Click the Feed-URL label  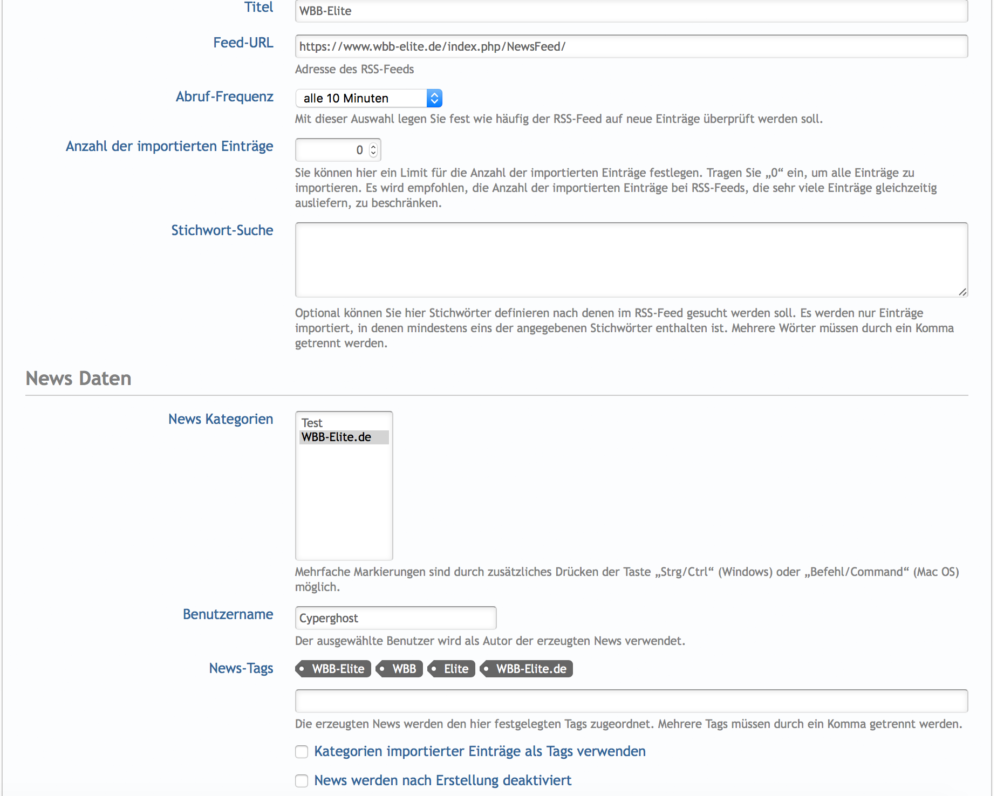click(243, 43)
